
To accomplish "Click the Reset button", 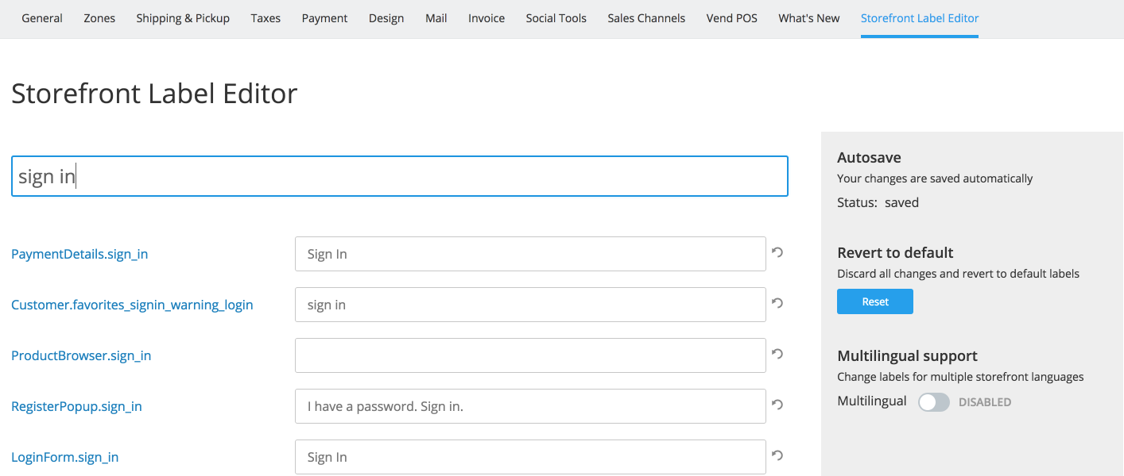I will [x=875, y=301].
